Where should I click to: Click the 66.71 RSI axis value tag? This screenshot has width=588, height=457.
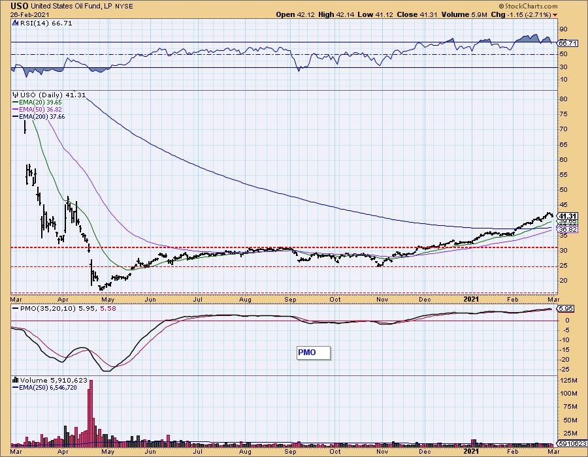pyautogui.click(x=568, y=44)
